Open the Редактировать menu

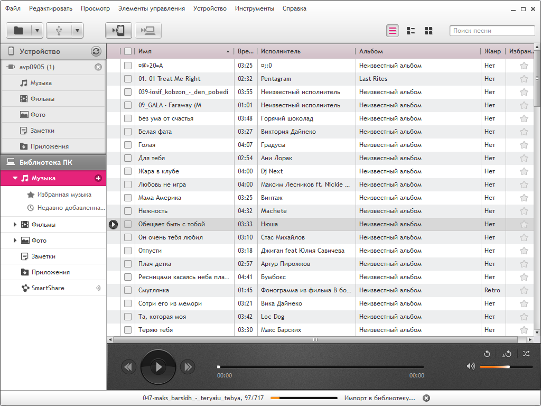pos(51,8)
